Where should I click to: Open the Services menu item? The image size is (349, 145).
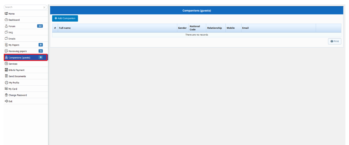tap(26, 64)
